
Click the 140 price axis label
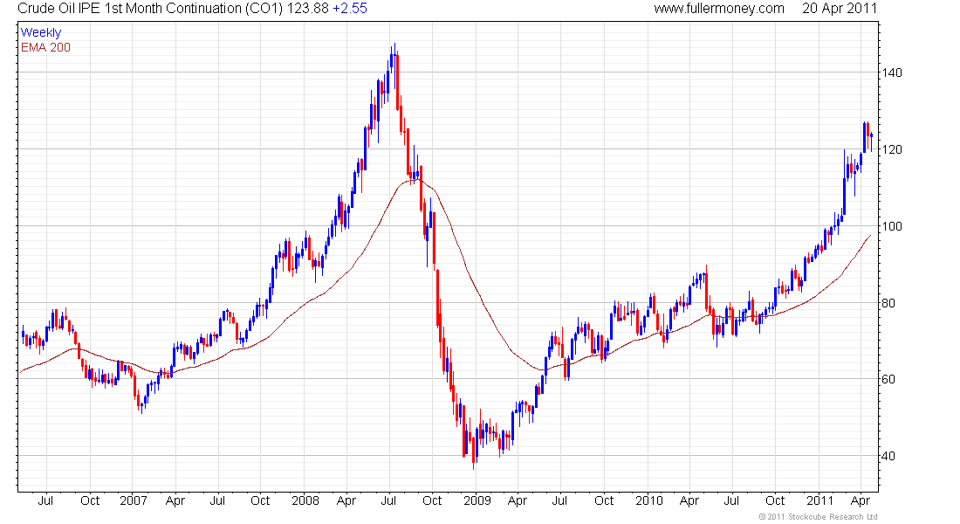pyautogui.click(x=891, y=72)
